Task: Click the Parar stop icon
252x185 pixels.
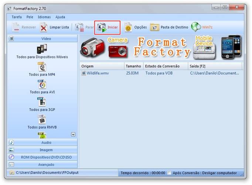Action: coord(79,27)
